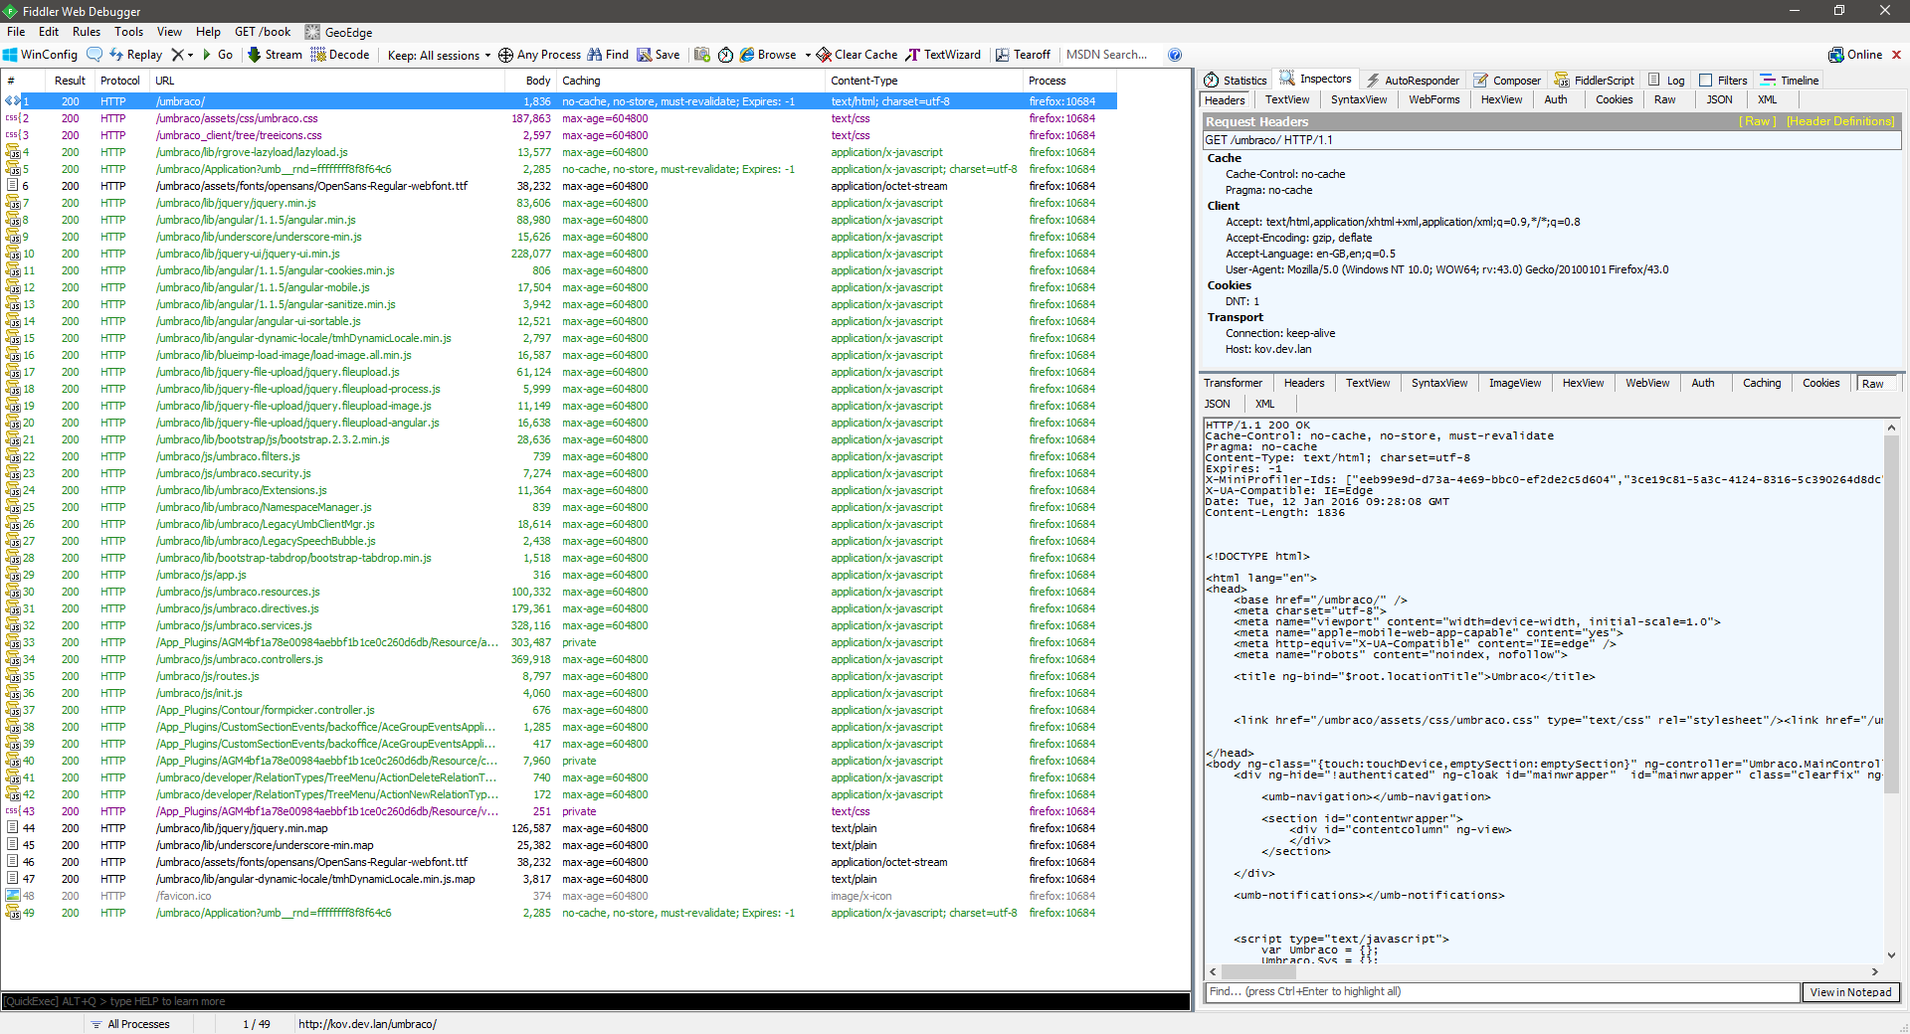Screen dimensions: 1910x1034
Task: Select the /favicon.ico session row
Action: [x=559, y=896]
